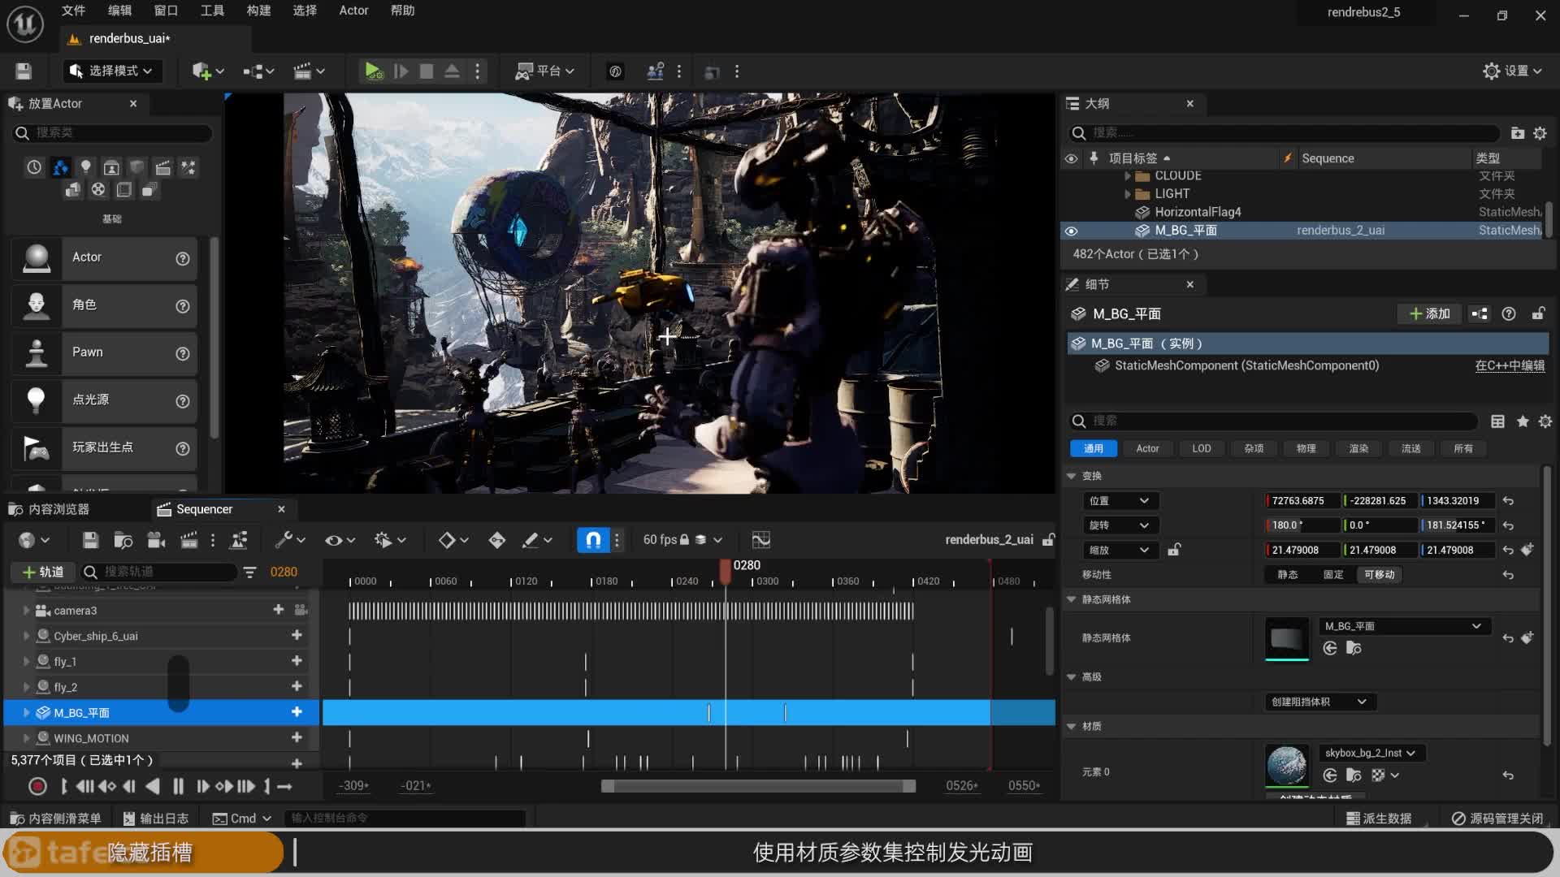This screenshot has width=1560, height=877.
Task: Select the Lights category icon in Place Actors
Action: [x=85, y=167]
